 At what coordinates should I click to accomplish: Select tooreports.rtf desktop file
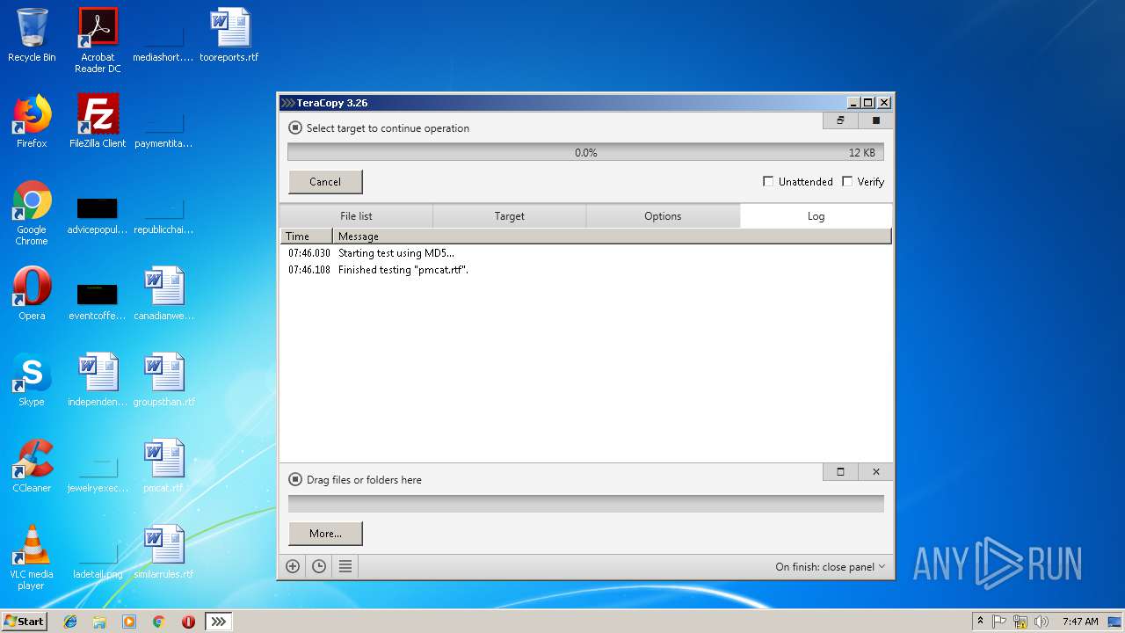(x=229, y=35)
